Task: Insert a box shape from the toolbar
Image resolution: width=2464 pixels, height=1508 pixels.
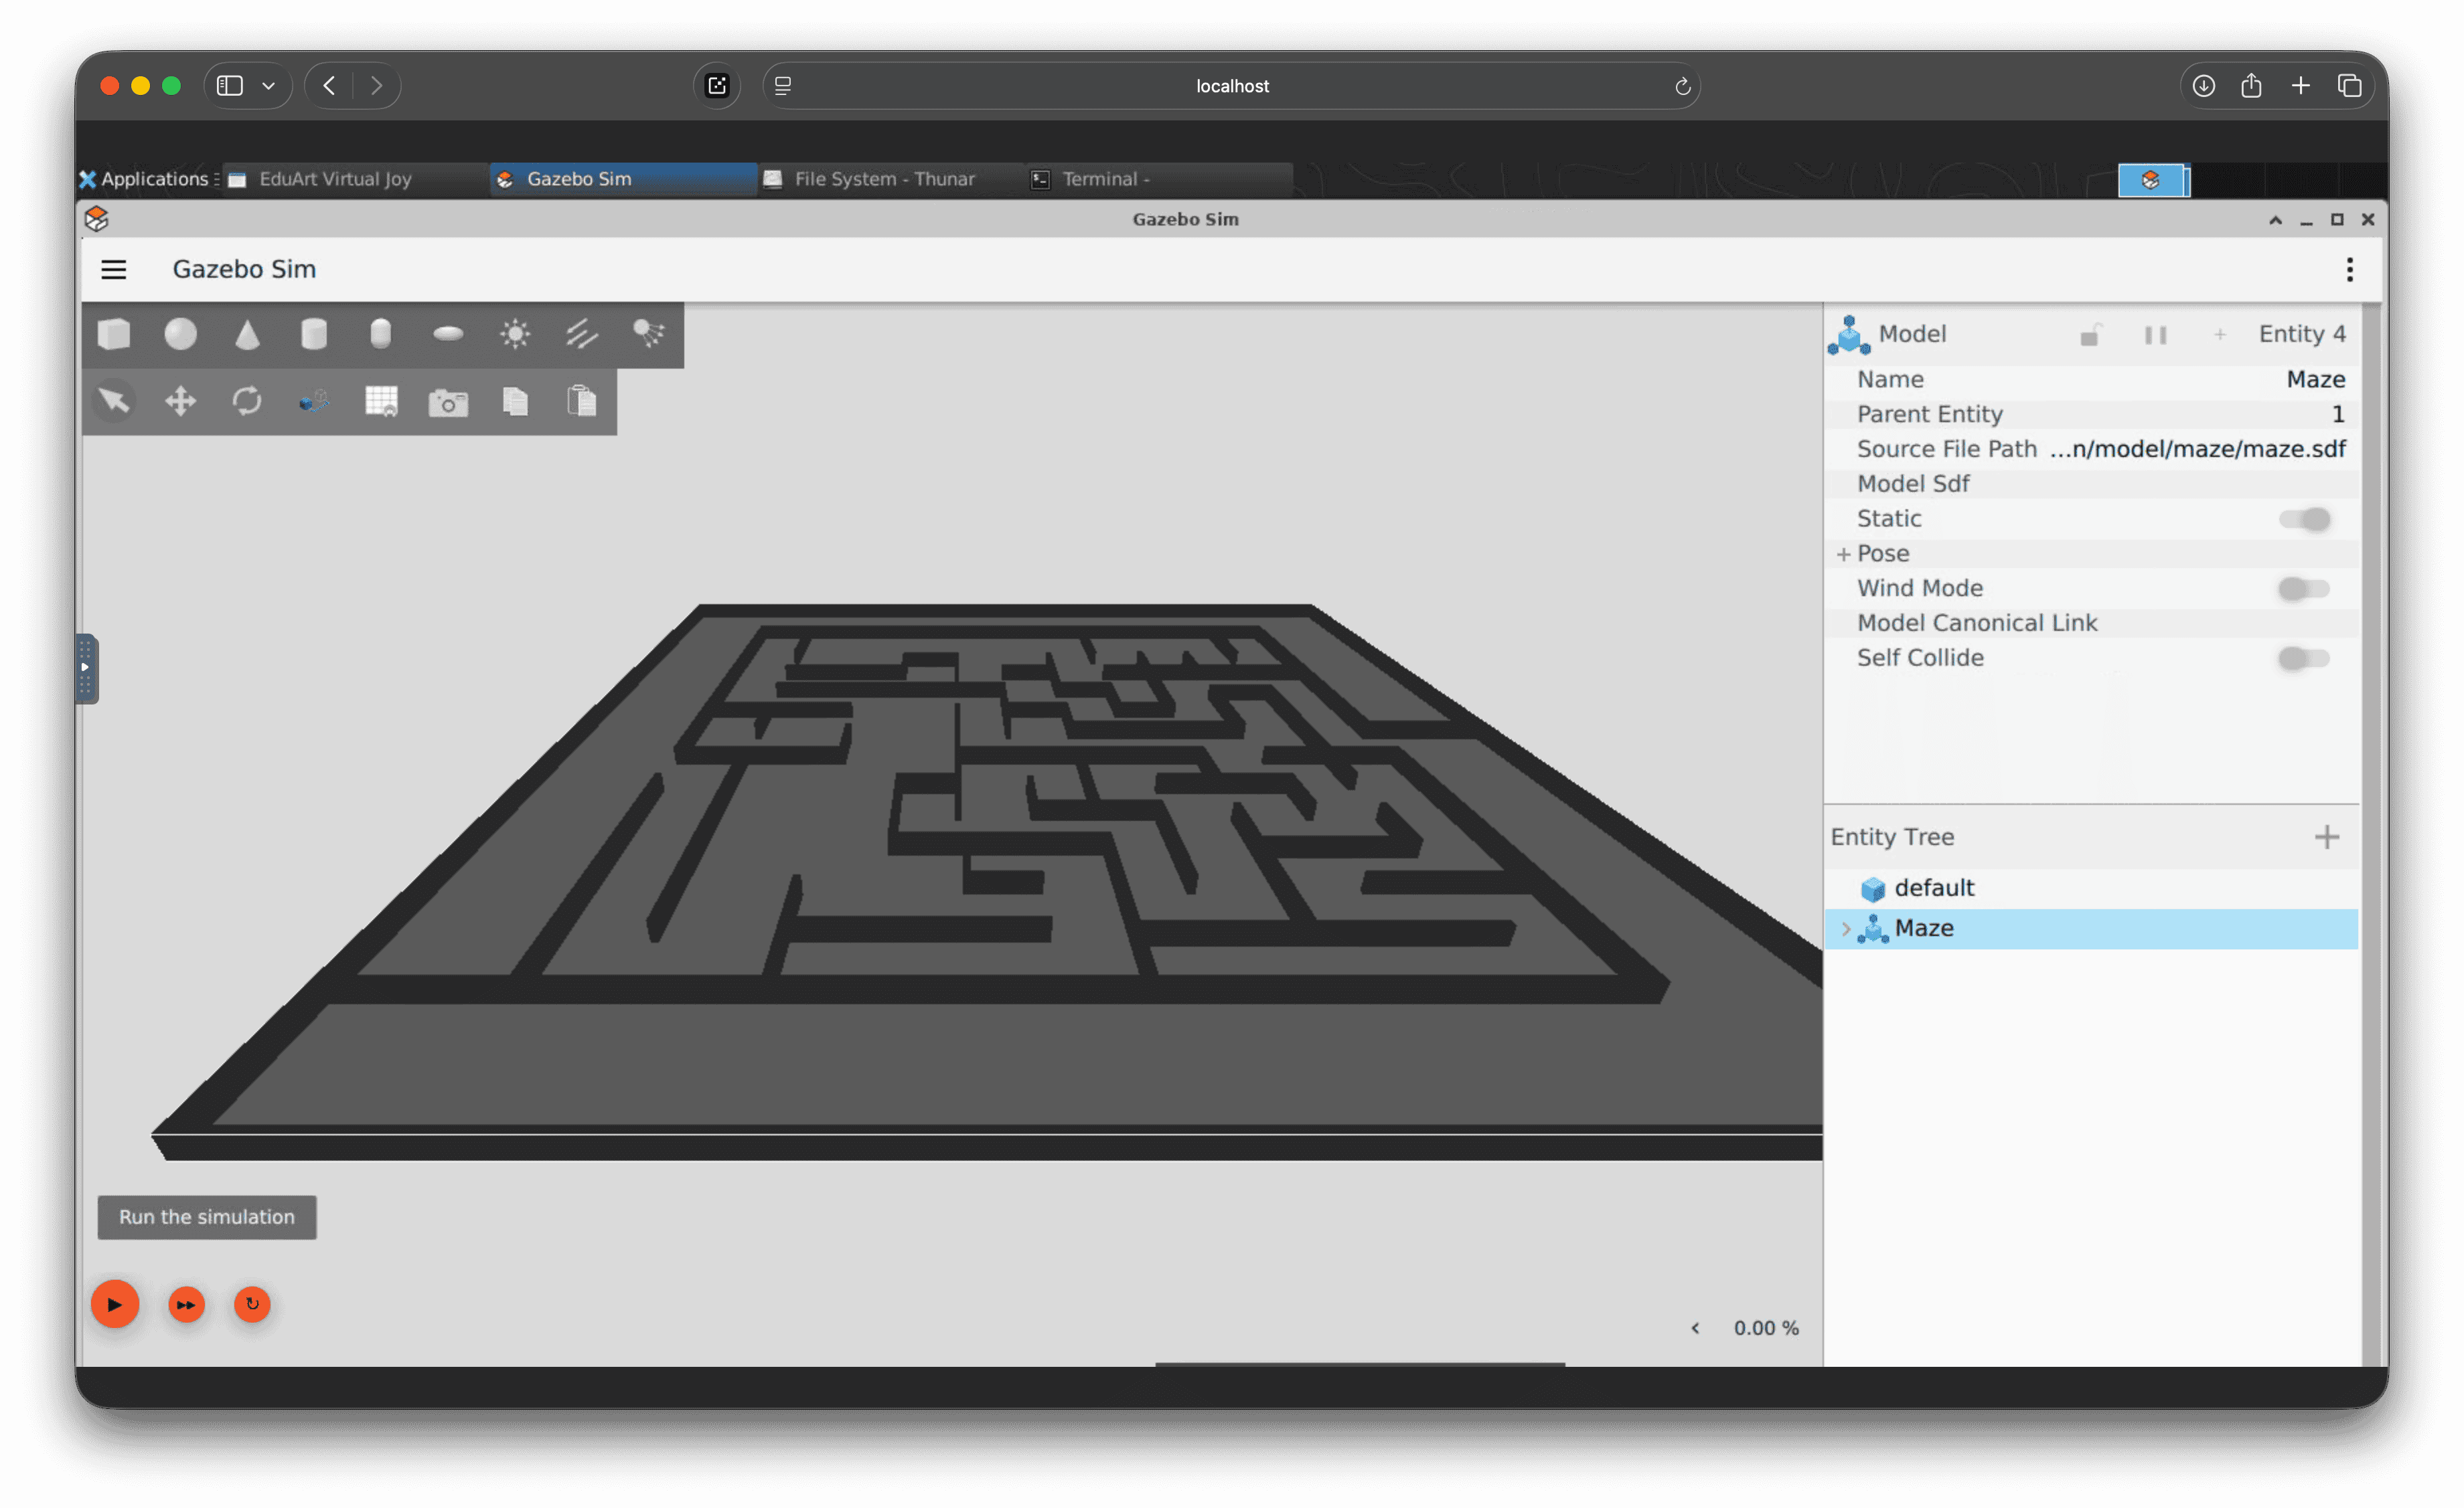Action: click(114, 334)
